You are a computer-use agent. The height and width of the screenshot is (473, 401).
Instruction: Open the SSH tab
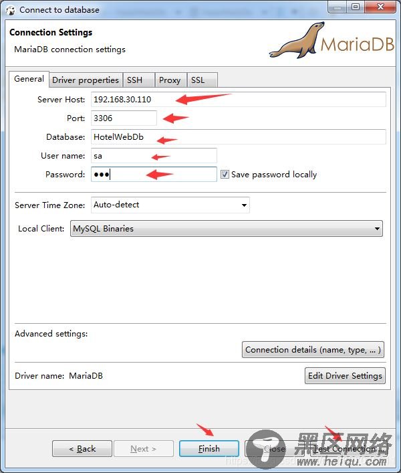point(139,80)
